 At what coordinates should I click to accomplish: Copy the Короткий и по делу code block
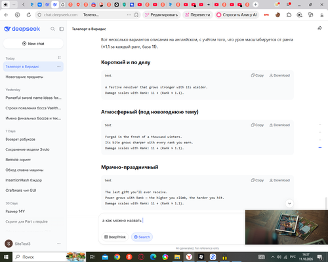click(x=257, y=75)
